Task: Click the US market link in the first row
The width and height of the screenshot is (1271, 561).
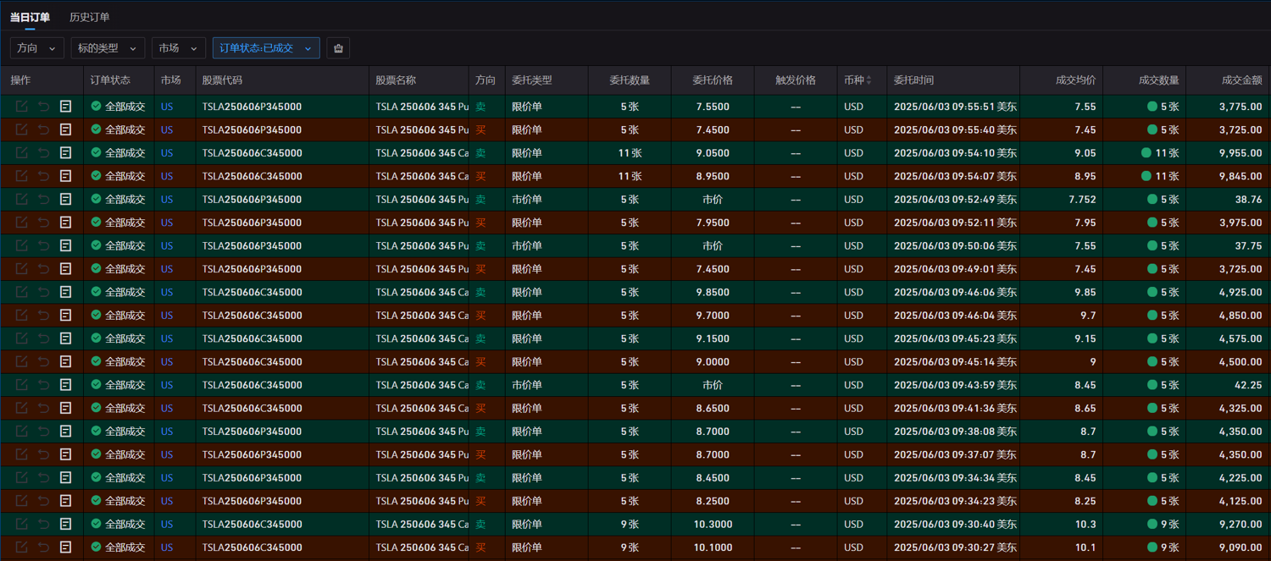Action: pos(166,107)
